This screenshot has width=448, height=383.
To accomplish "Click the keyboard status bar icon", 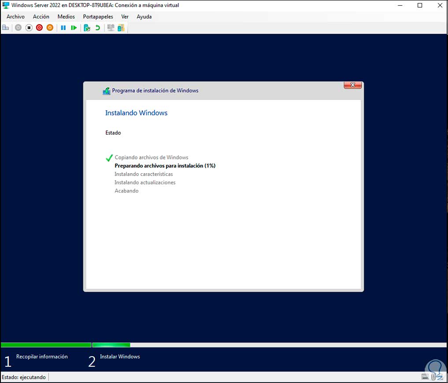I will 425,377.
